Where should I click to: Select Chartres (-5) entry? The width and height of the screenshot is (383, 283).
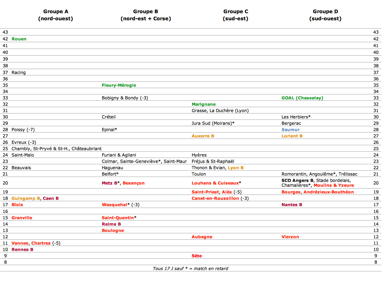point(45,243)
